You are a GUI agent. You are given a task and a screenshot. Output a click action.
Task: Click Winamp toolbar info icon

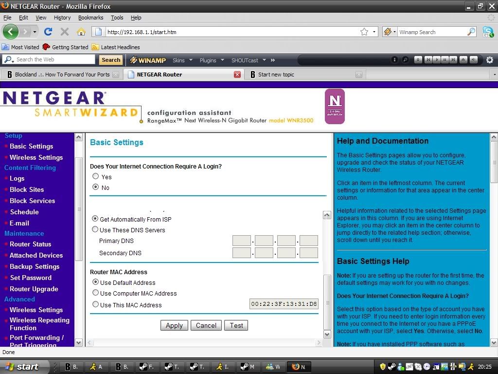tap(394, 60)
